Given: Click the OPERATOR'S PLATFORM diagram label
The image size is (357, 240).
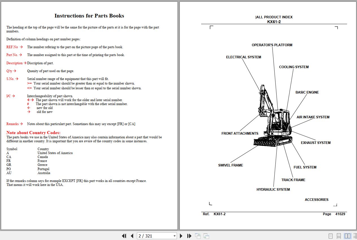Looking at the screenshot, I should (272, 45).
